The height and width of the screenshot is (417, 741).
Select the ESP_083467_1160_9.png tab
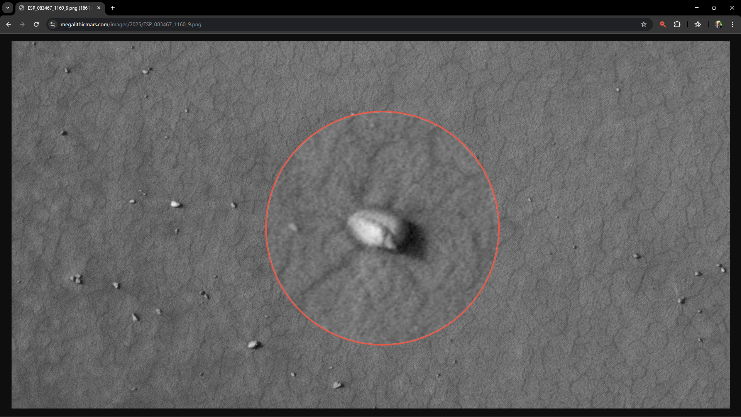58,8
